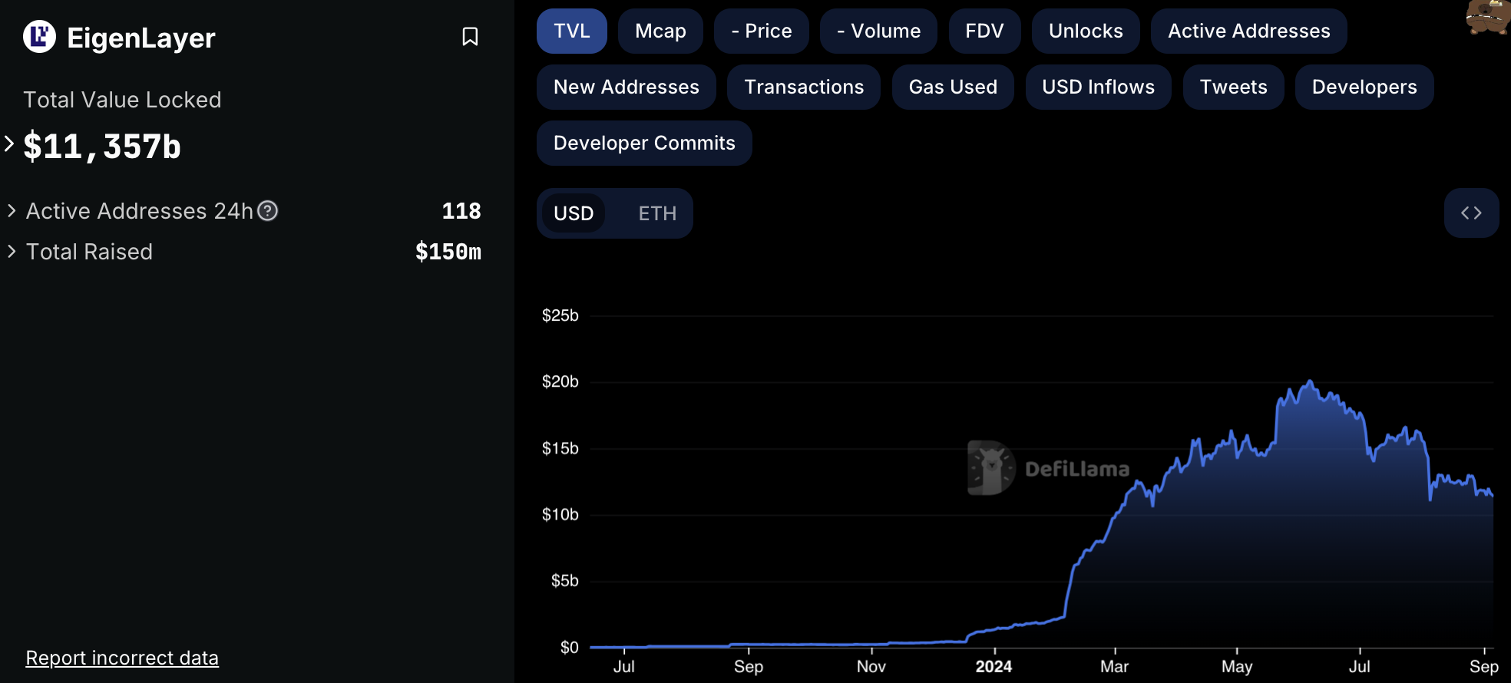The image size is (1511, 683).
Task: Click the EigenLayer logo icon
Action: click(39, 36)
